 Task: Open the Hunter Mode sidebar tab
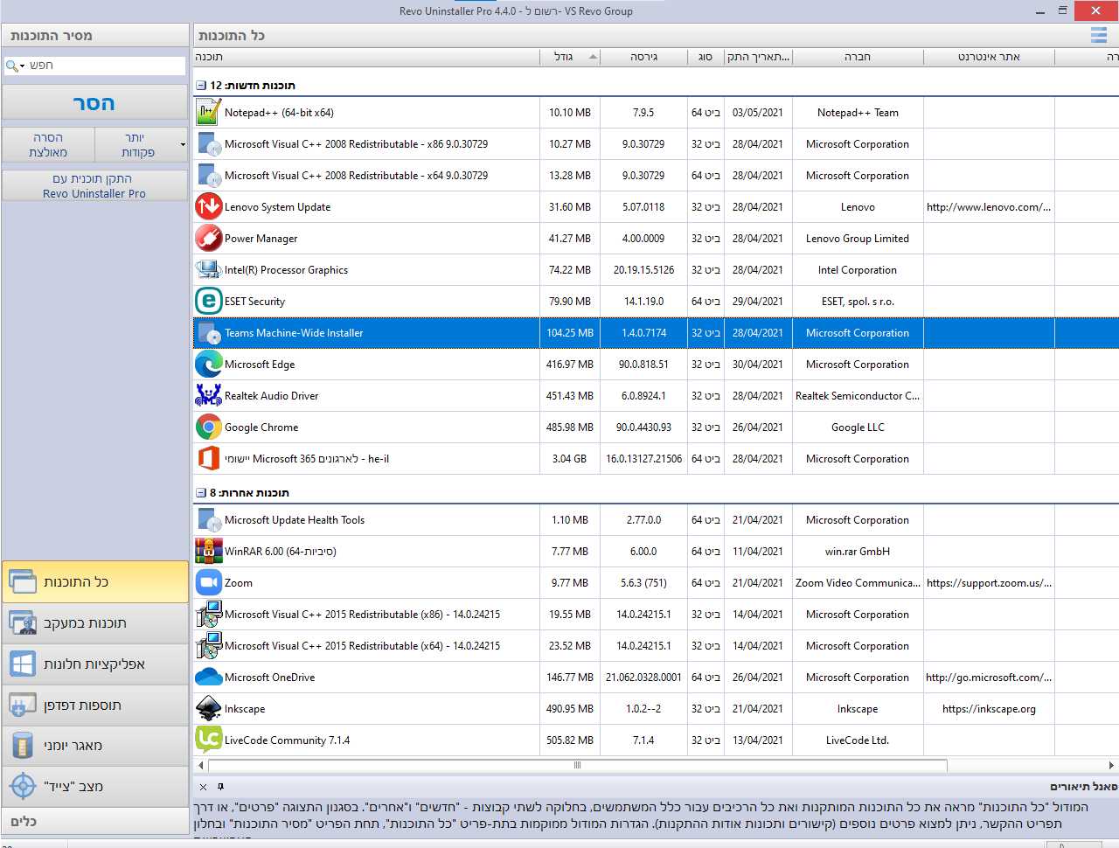tap(94, 787)
